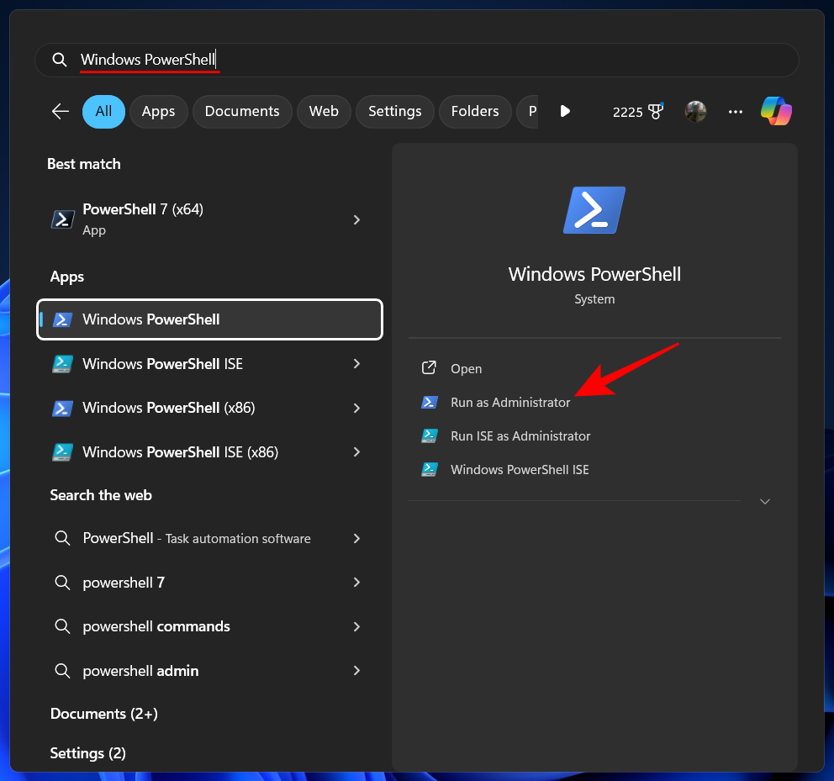Viewport: 834px width, 781px height.
Task: Click your profile avatar picture
Action: (x=695, y=110)
